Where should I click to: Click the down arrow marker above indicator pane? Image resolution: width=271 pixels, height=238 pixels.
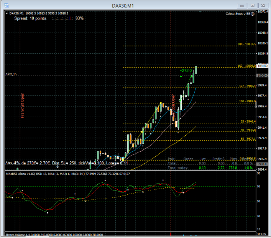57,166
